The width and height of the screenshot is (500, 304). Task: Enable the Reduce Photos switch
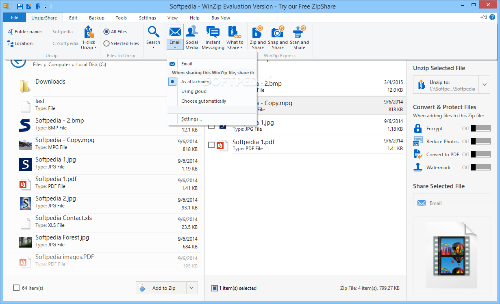click(480, 142)
